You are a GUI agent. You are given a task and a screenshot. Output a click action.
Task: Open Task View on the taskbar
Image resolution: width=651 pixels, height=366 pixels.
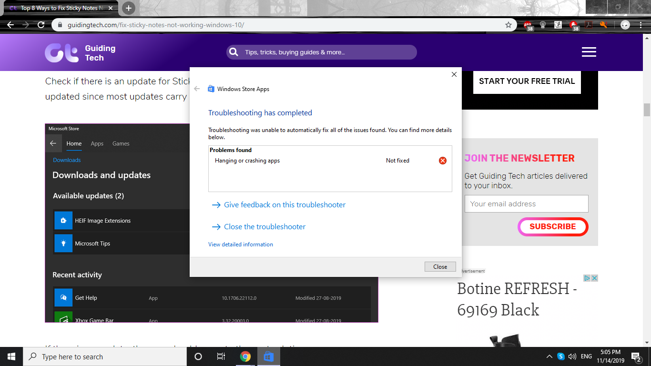(x=221, y=356)
